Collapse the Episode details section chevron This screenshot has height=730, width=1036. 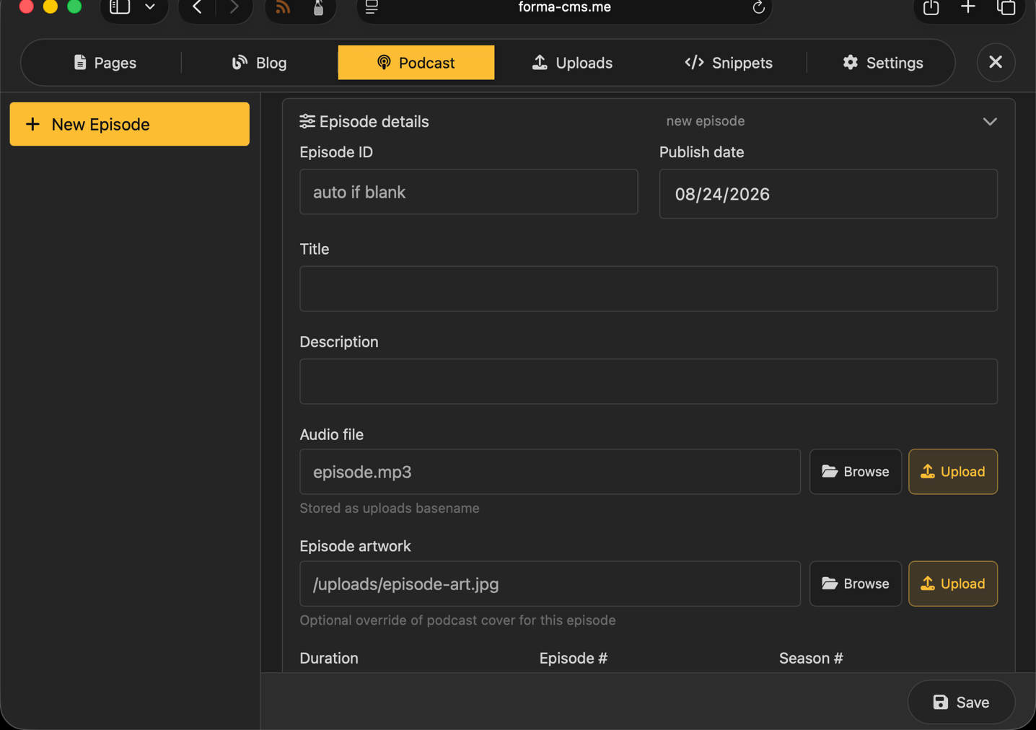(990, 122)
